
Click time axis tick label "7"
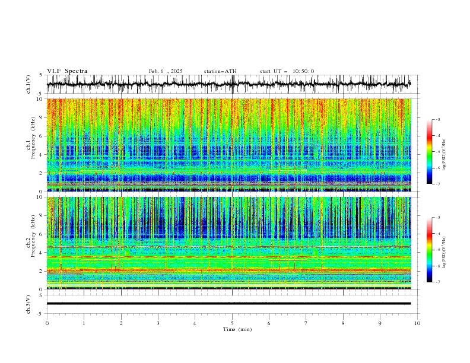coord(306,323)
